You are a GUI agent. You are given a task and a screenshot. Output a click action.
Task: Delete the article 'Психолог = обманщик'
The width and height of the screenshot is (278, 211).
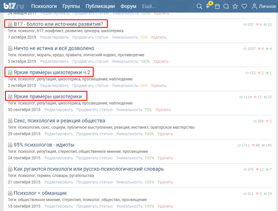[165, 206]
